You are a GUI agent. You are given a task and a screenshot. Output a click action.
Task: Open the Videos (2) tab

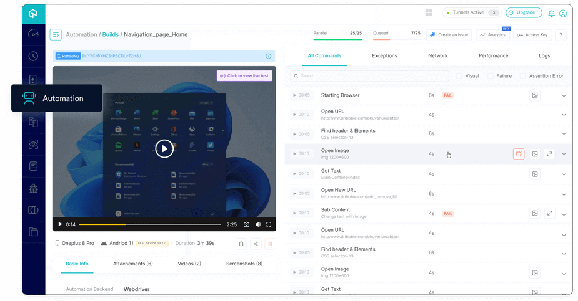pyautogui.click(x=189, y=264)
